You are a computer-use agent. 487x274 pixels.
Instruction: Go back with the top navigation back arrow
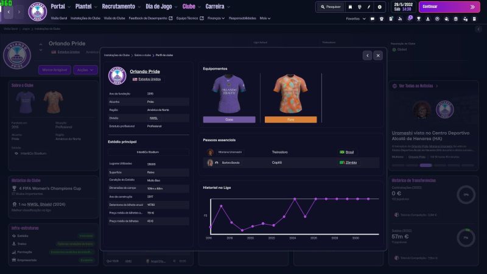click(x=9, y=12)
